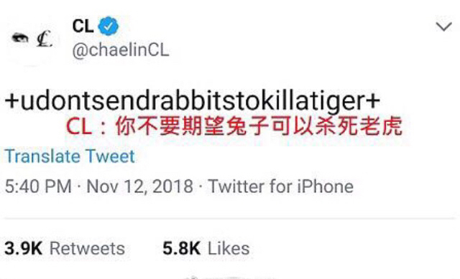This screenshot has height=279, width=460.
Task: Click the 5.8K likes count
Action: click(x=182, y=249)
